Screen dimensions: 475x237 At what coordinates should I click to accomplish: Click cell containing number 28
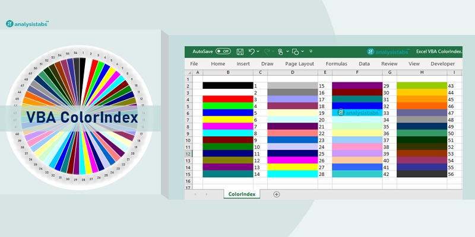[x=325, y=174]
